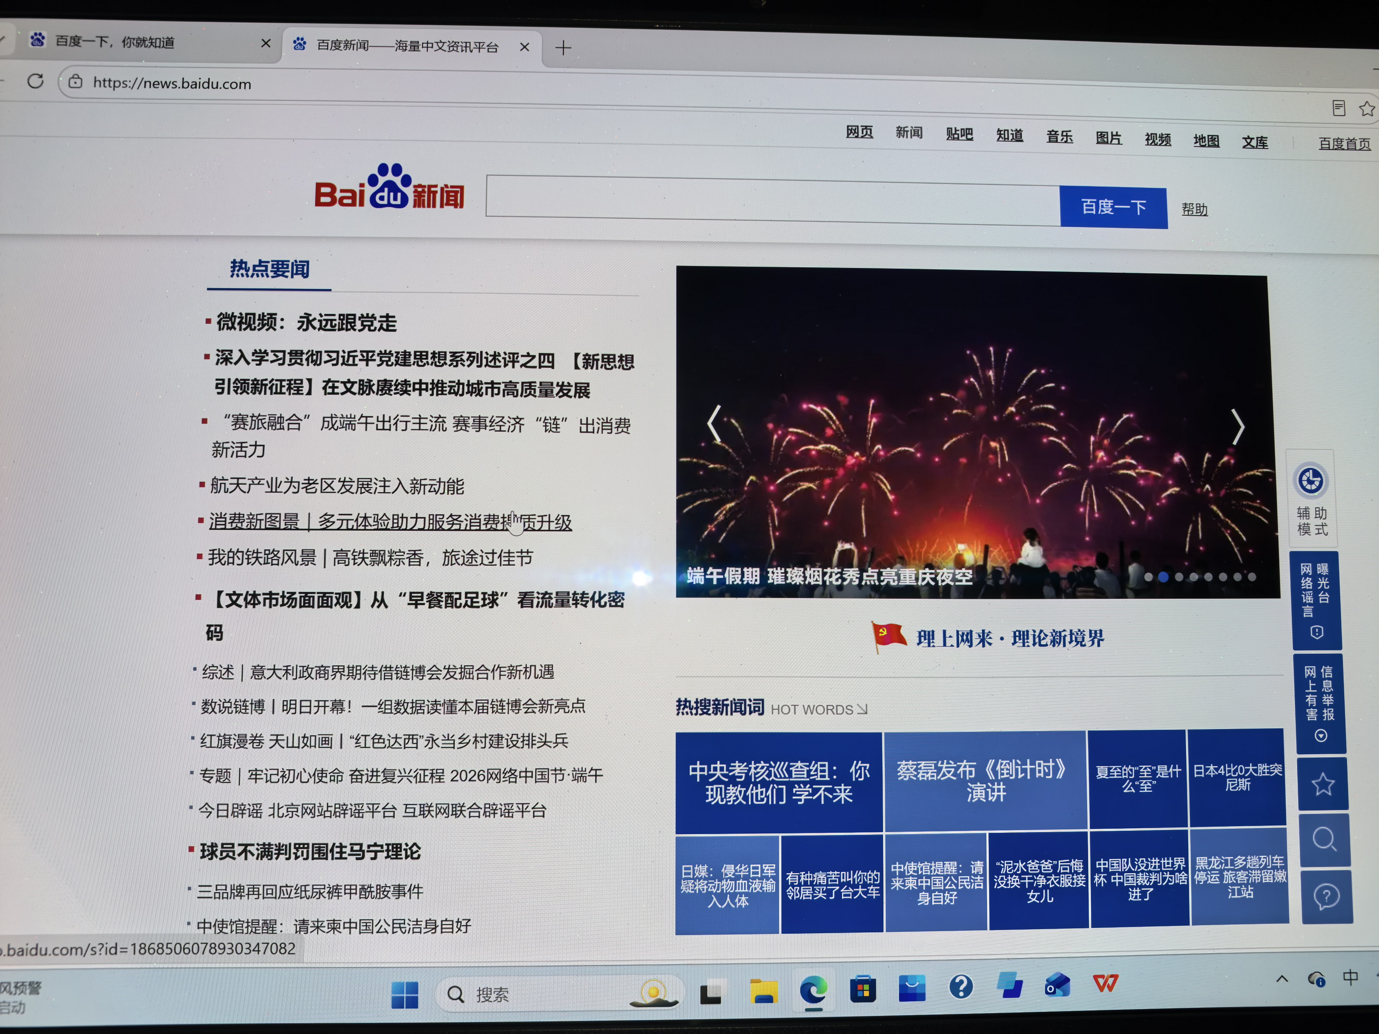Go to 百度首页 link
The width and height of the screenshot is (1379, 1034).
point(1345,144)
